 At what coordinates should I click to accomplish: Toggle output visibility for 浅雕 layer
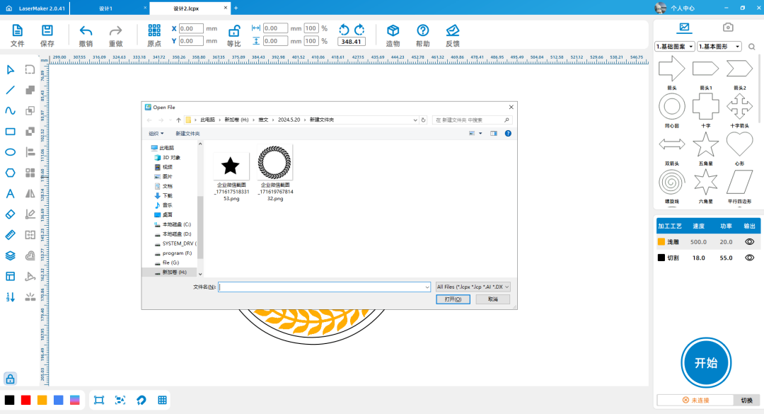pyautogui.click(x=749, y=242)
